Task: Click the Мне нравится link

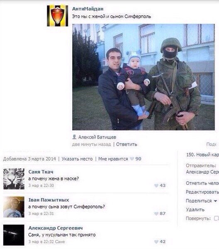Action: click(113, 159)
